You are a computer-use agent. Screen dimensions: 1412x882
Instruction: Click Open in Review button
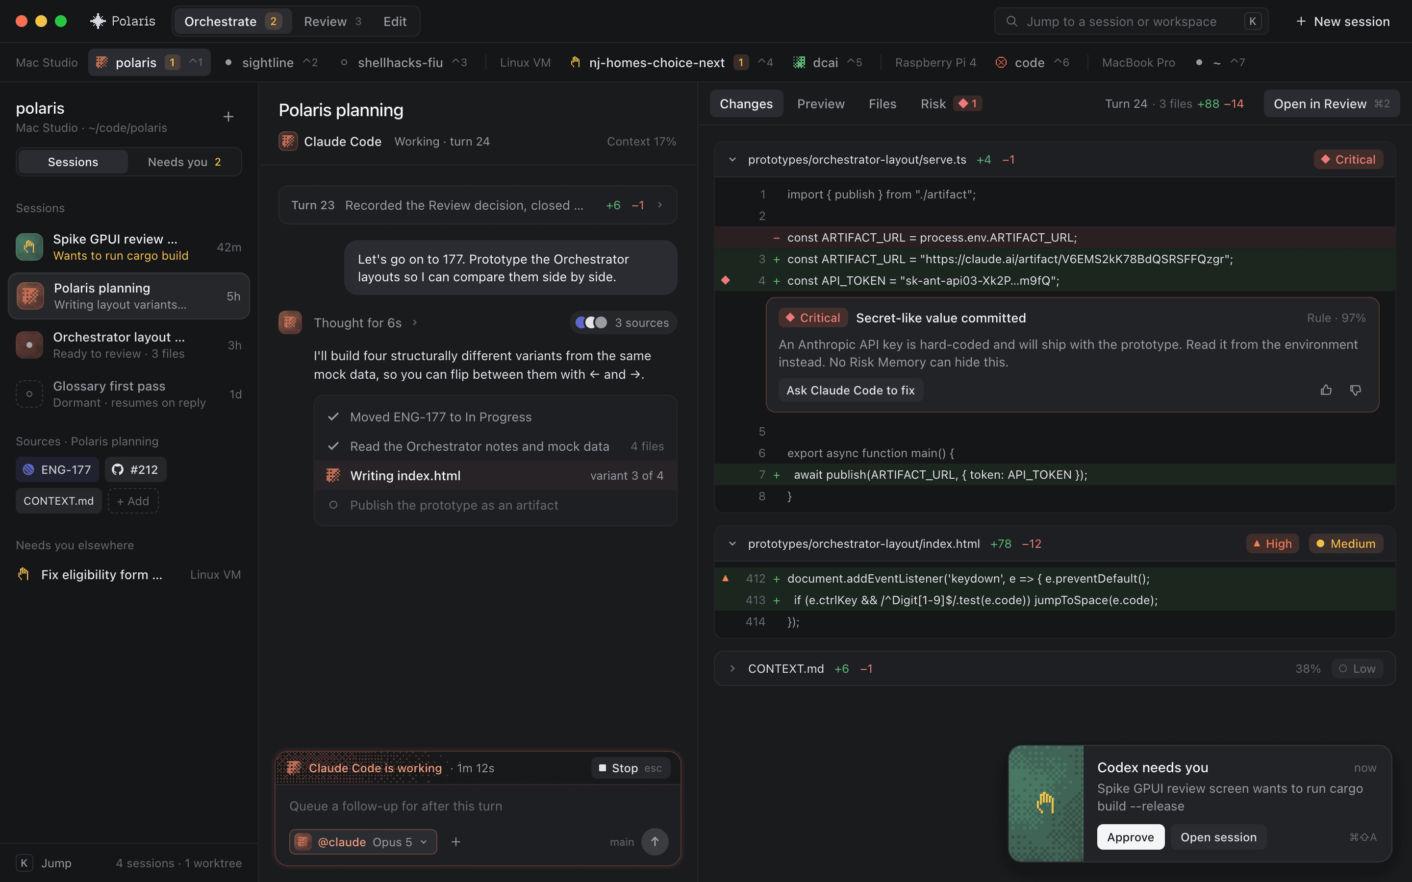coord(1332,104)
